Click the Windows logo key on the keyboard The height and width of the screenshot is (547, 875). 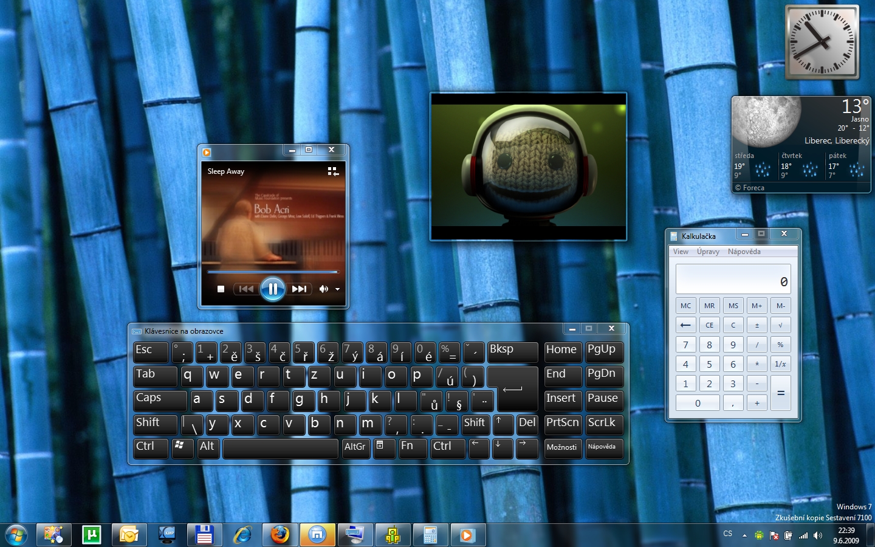pos(182,448)
